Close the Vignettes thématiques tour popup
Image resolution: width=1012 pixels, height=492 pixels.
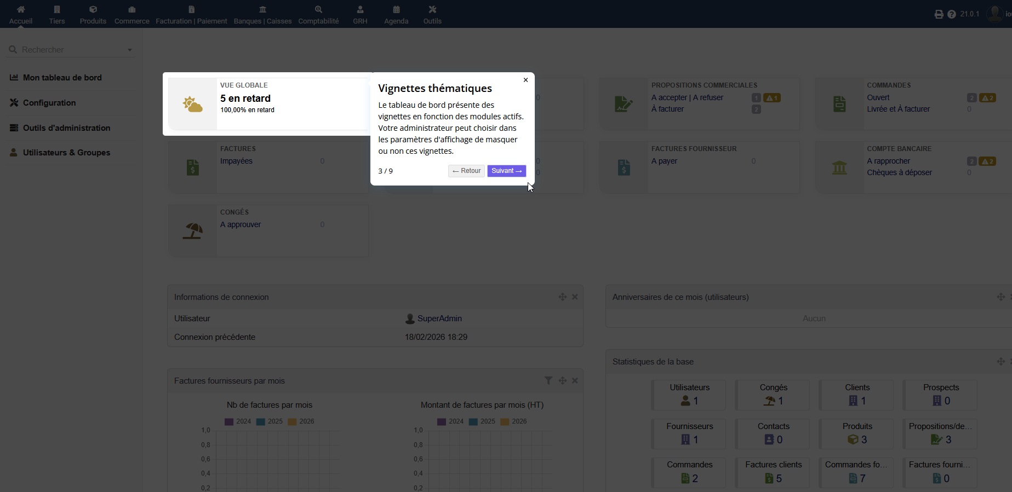click(x=525, y=80)
